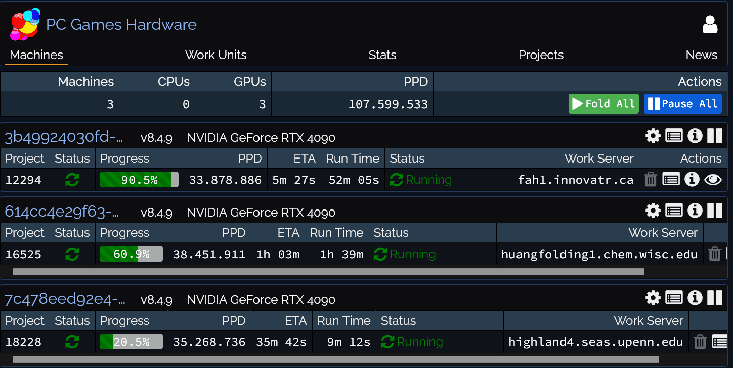Click the PC Games Hardware team logo
733x368 pixels.
pos(25,24)
